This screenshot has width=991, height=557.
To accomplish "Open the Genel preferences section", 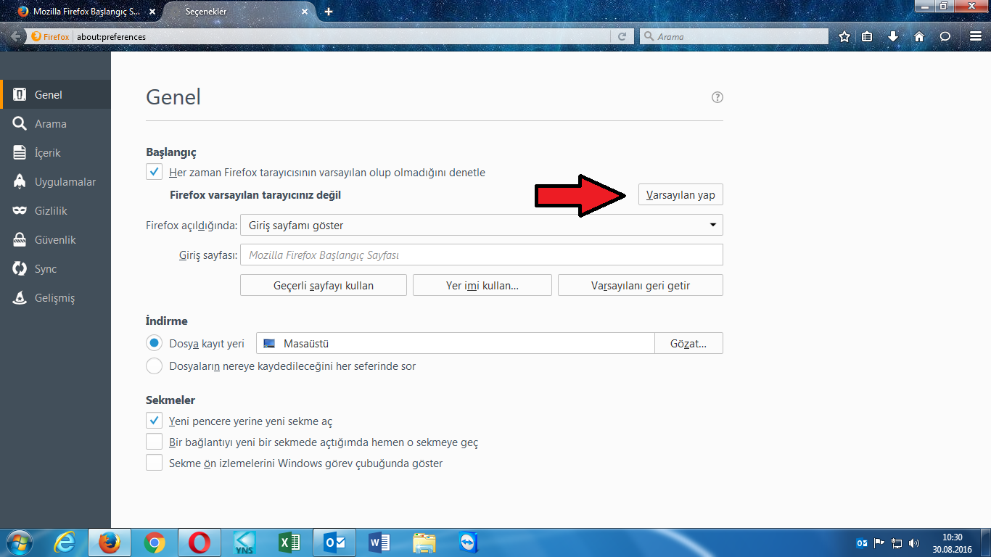I will (x=55, y=94).
